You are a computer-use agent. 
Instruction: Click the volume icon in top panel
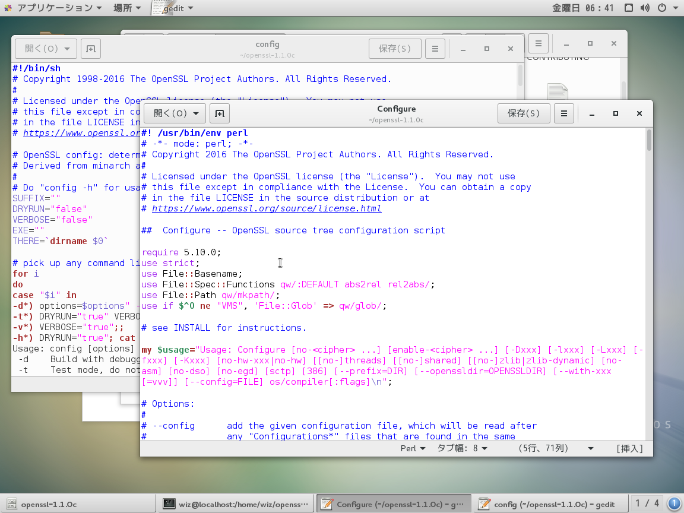pyautogui.click(x=645, y=8)
